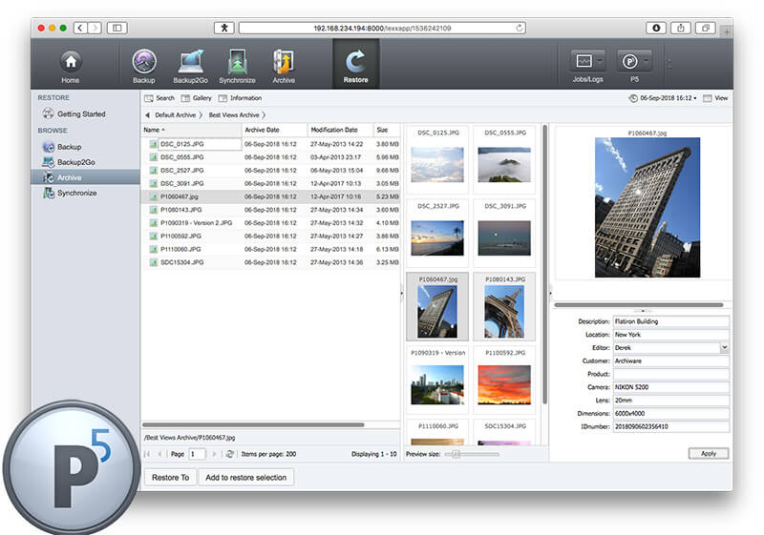Image resolution: width=764 pixels, height=535 pixels.
Task: Expand the P5 menu dropdown arrow
Action: tap(647, 61)
